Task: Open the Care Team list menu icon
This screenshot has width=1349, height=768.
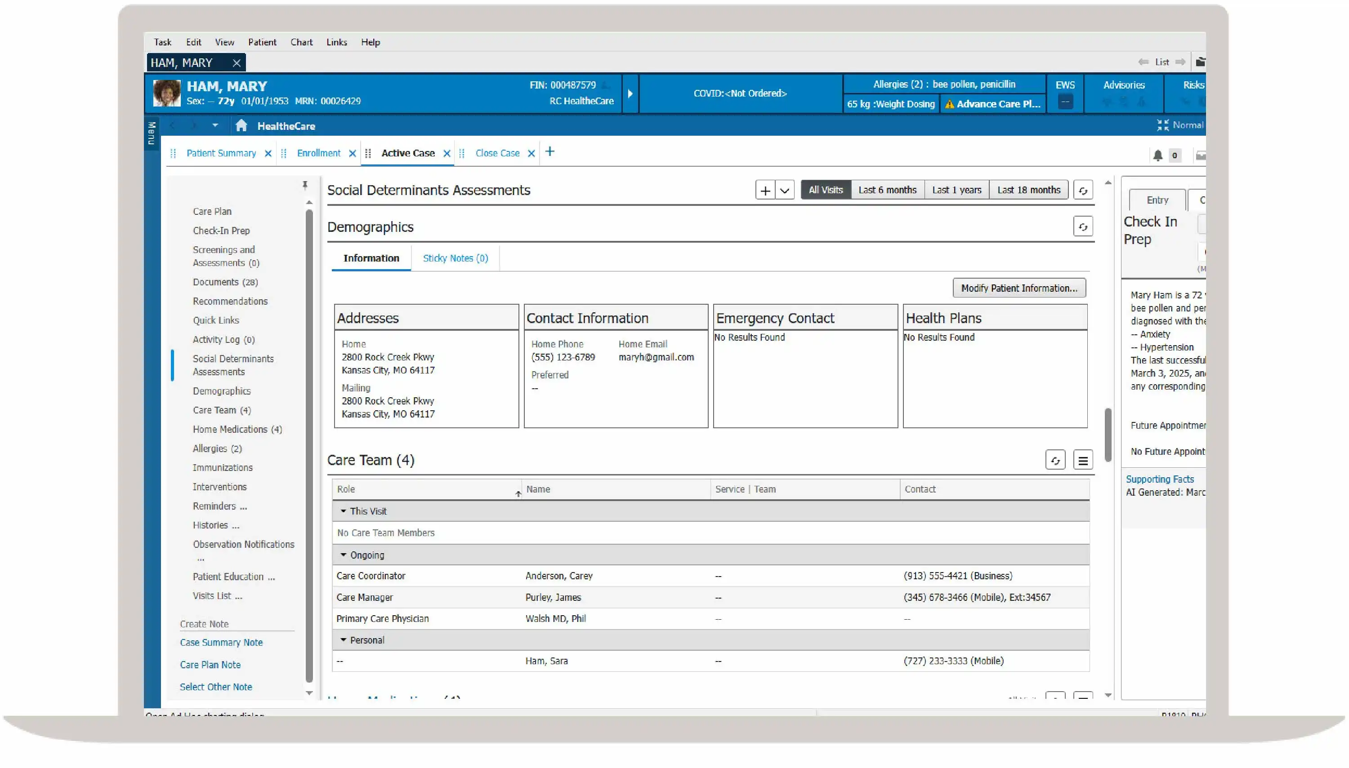Action: 1084,460
